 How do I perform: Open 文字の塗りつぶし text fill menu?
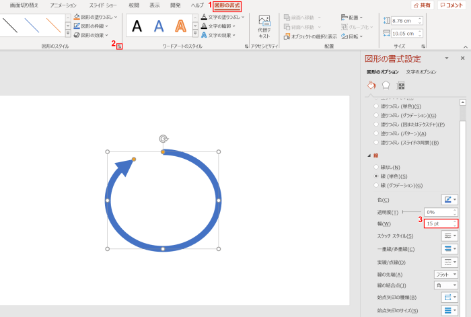coord(223,17)
